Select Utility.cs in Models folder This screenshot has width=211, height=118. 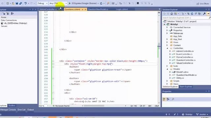(x=180, y=78)
